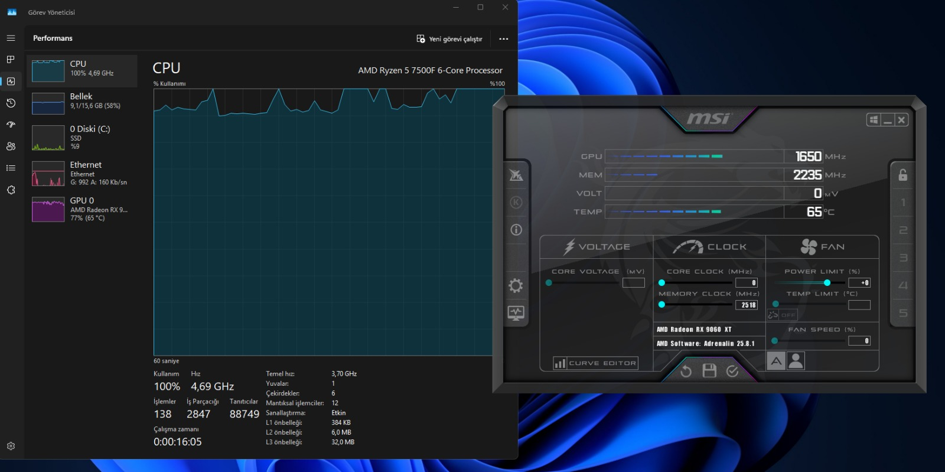The height and width of the screenshot is (472, 945).
Task: Select the Ethernet performance entry
Action: click(x=82, y=174)
